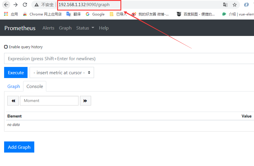Open the 翻译 bookmark
254x166 pixels.
pos(74,14)
